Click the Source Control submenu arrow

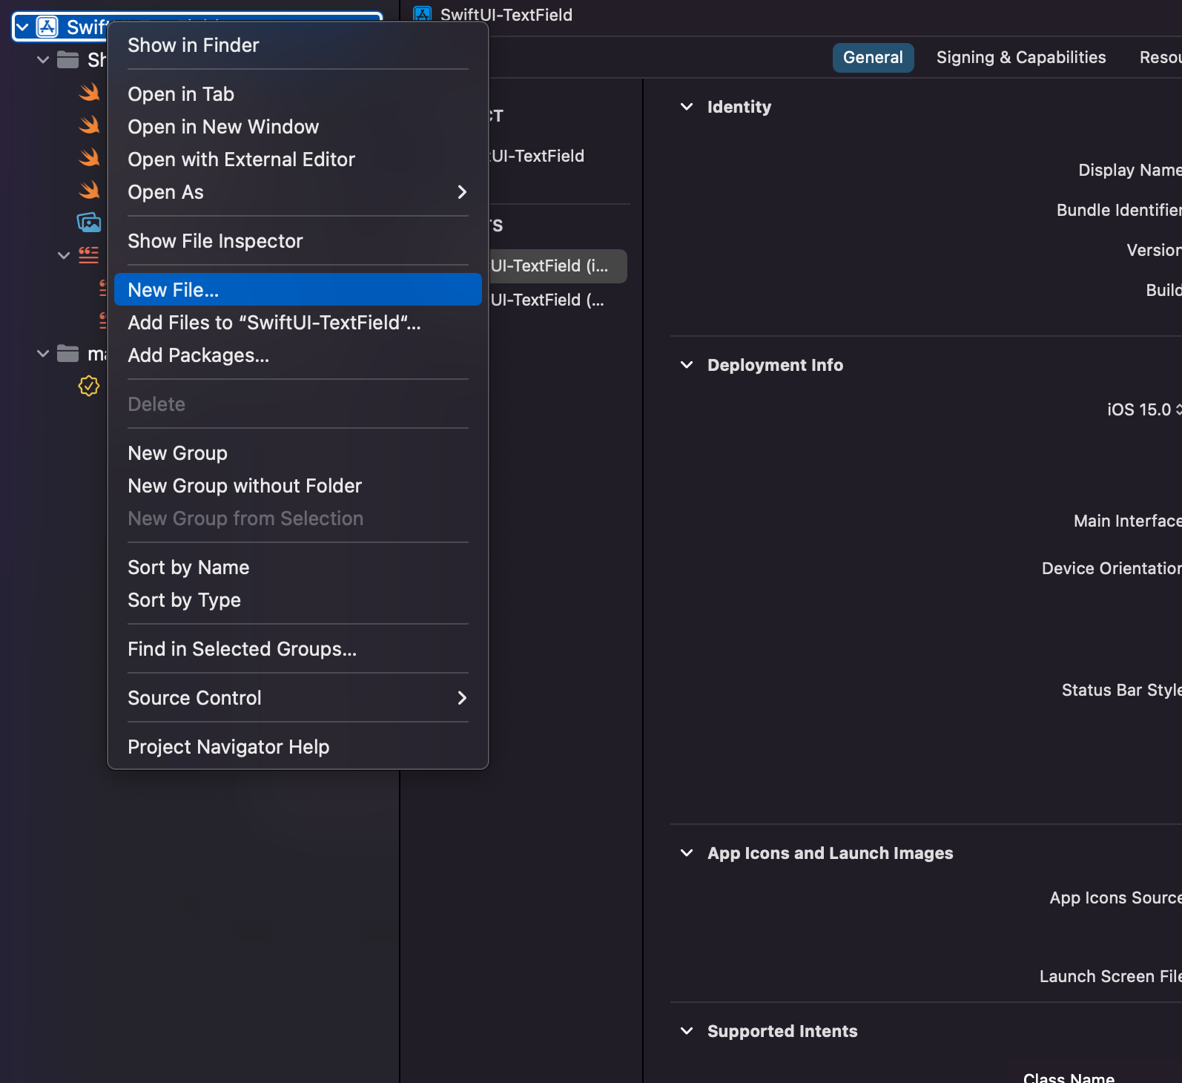tap(462, 698)
